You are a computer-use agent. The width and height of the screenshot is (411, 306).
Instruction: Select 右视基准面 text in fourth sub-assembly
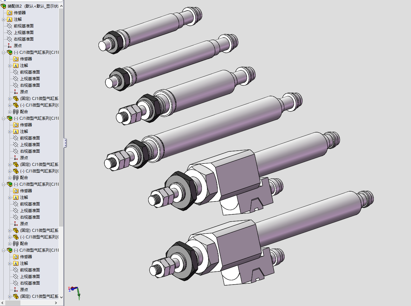click(x=30, y=283)
